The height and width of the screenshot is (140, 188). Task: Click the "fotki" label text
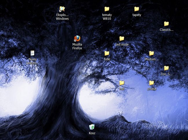pyautogui.click(x=107, y=59)
